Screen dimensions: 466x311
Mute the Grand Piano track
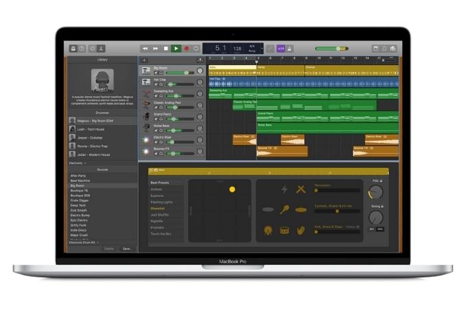pos(156,119)
